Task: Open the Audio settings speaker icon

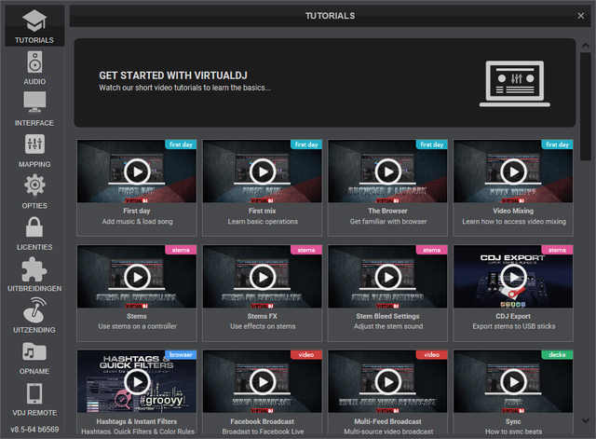Action: (x=34, y=62)
